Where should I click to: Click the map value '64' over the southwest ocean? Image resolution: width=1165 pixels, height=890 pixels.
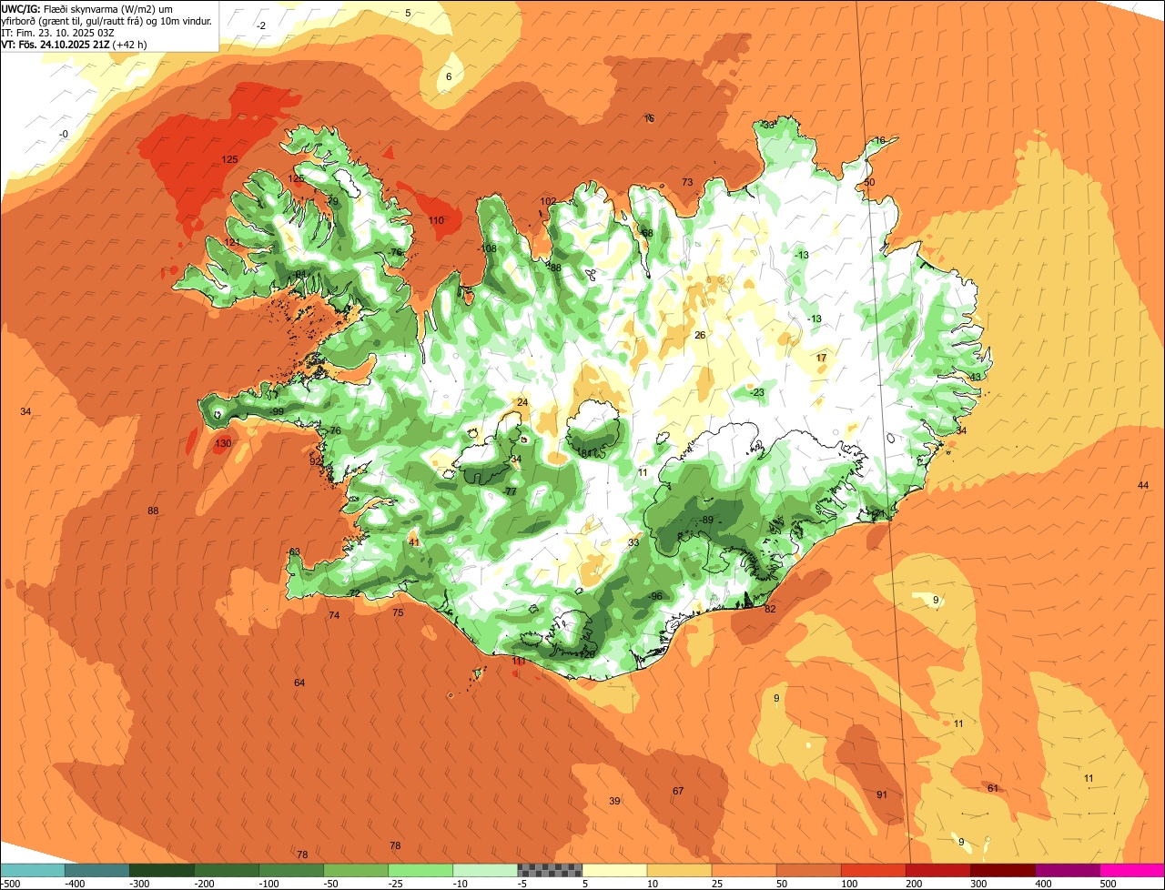pyautogui.click(x=299, y=683)
